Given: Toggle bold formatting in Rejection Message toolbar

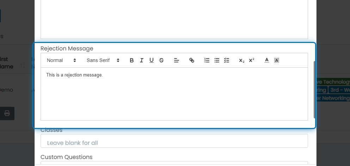Looking at the screenshot, I should coord(132,60).
